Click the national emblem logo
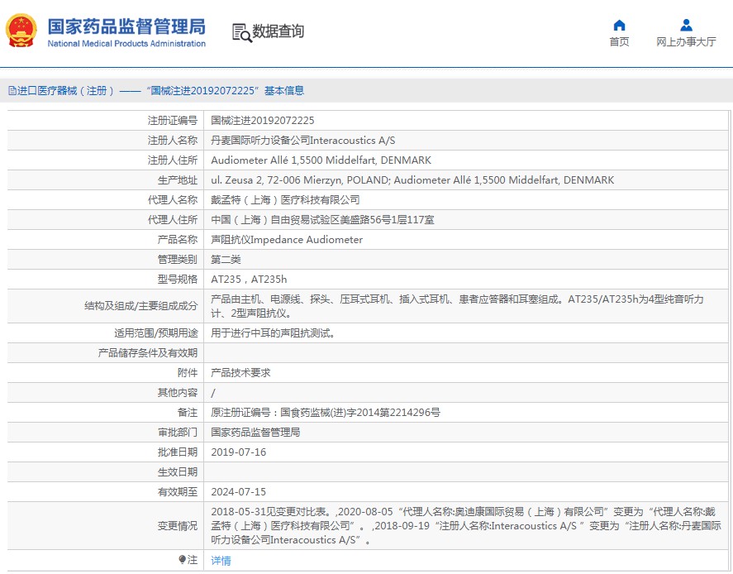This screenshot has width=733, height=574. [21, 31]
